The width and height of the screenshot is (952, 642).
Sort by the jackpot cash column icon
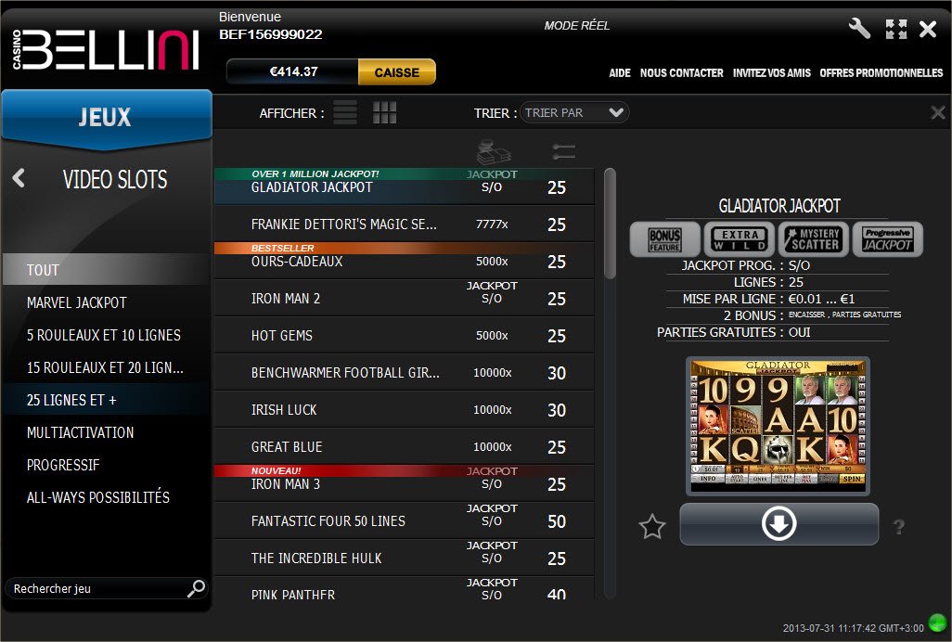click(493, 152)
